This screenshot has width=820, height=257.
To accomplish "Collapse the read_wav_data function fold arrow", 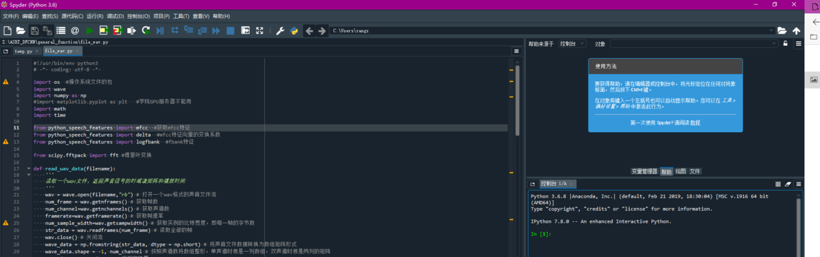I will pyautogui.click(x=28, y=168).
